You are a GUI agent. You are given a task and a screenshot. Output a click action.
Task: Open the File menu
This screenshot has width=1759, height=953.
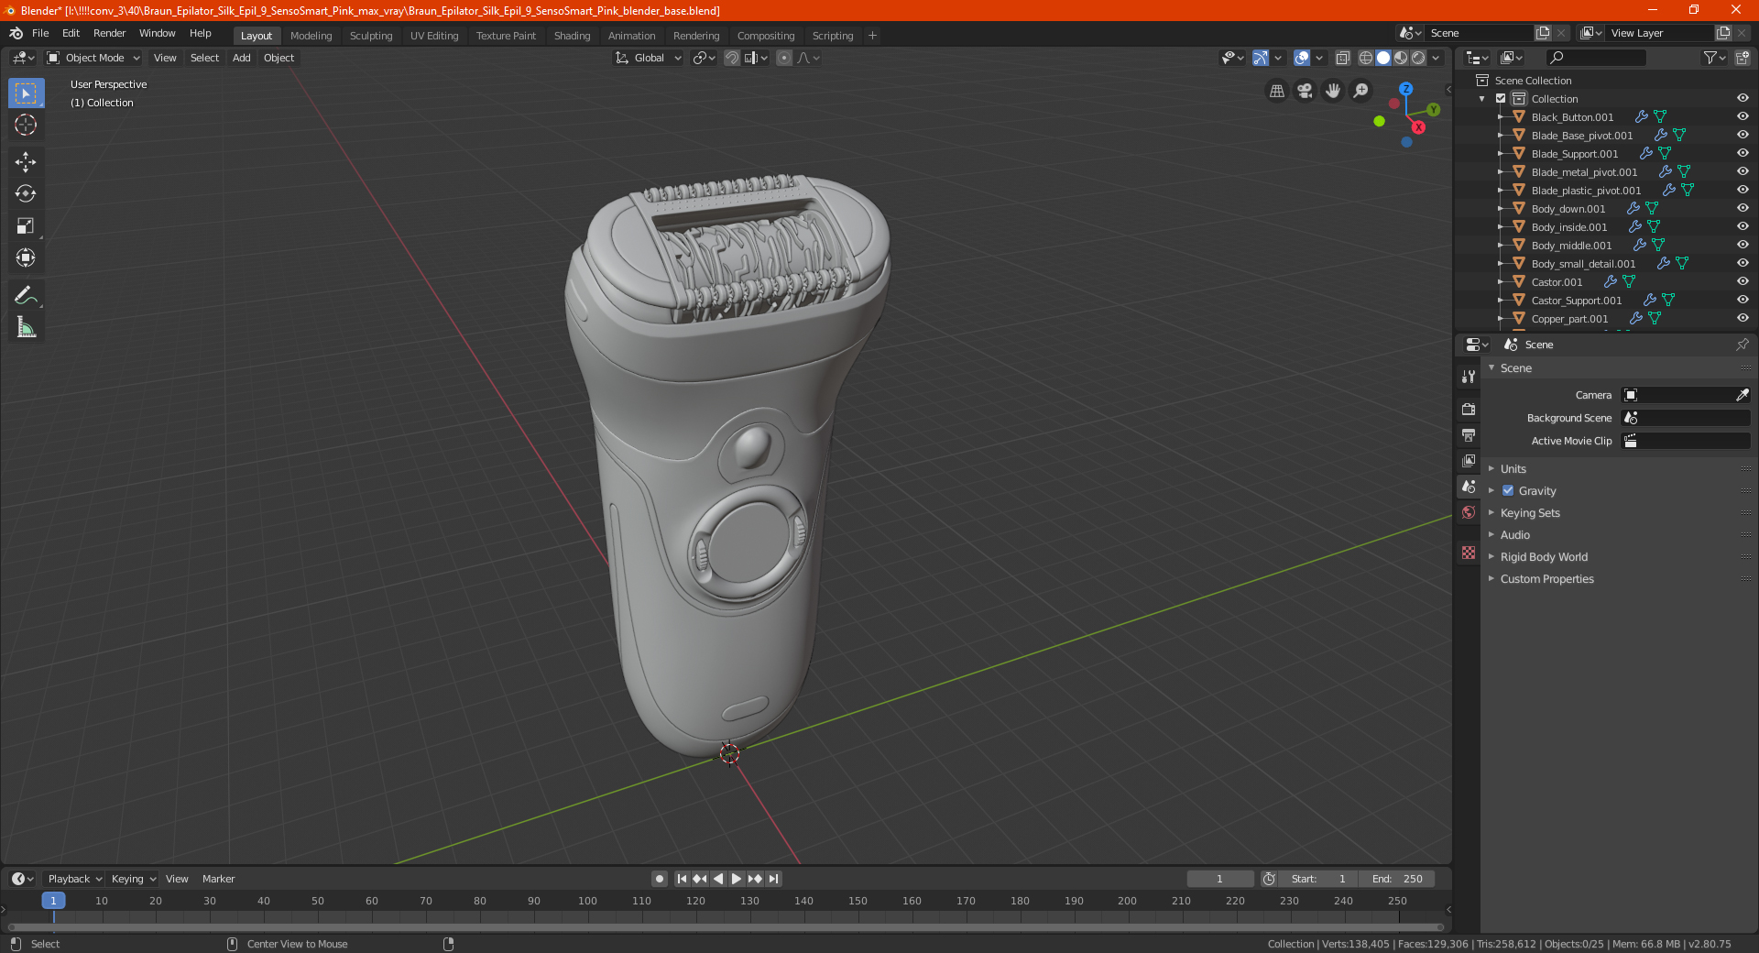[x=40, y=33]
